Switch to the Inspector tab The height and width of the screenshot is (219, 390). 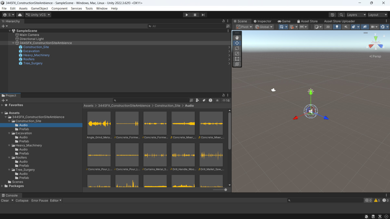(262, 21)
